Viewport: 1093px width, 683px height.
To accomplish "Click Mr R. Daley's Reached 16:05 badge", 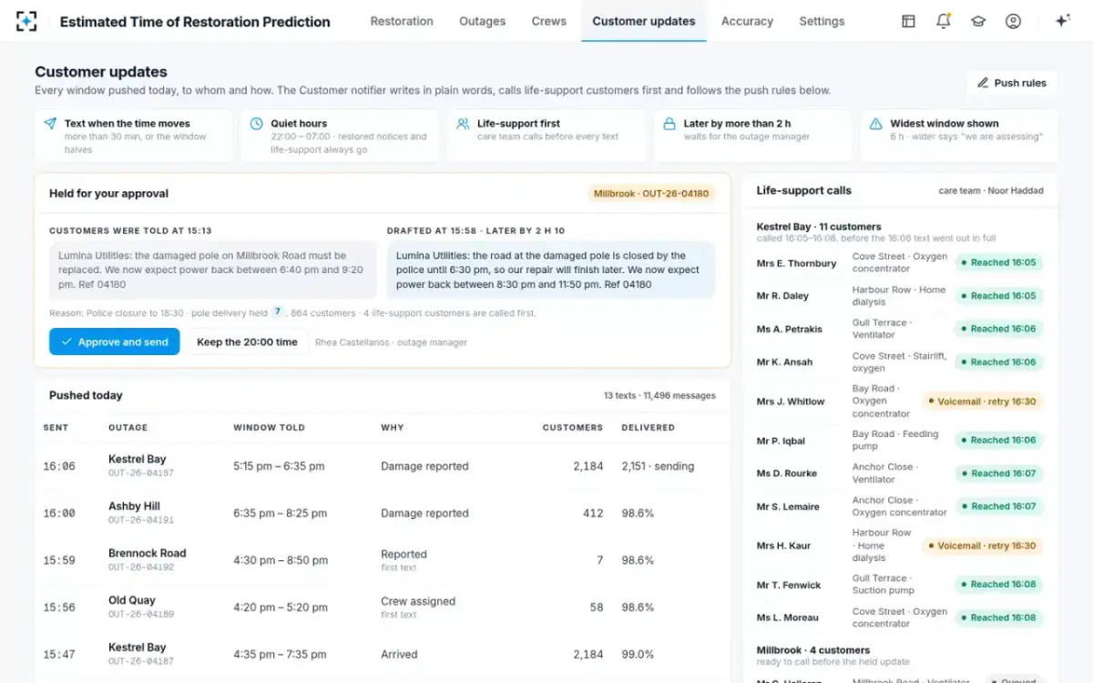I will tap(997, 296).
